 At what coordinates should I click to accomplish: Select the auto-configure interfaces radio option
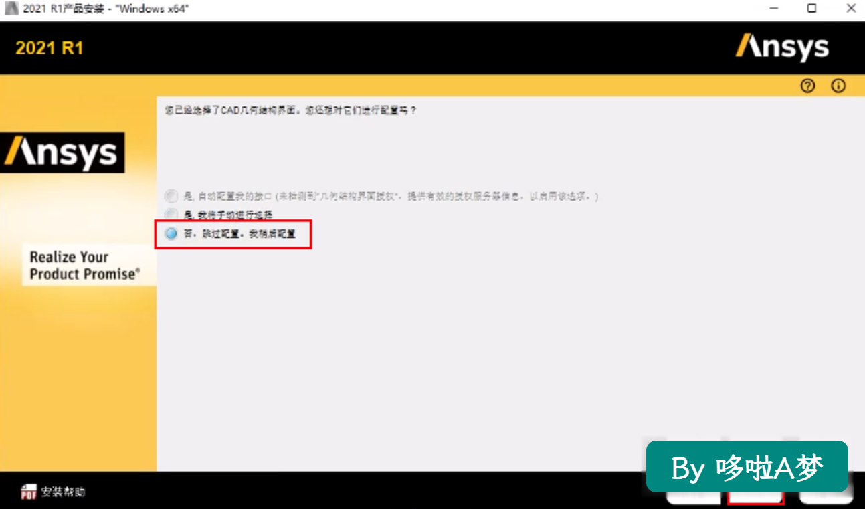pos(171,196)
